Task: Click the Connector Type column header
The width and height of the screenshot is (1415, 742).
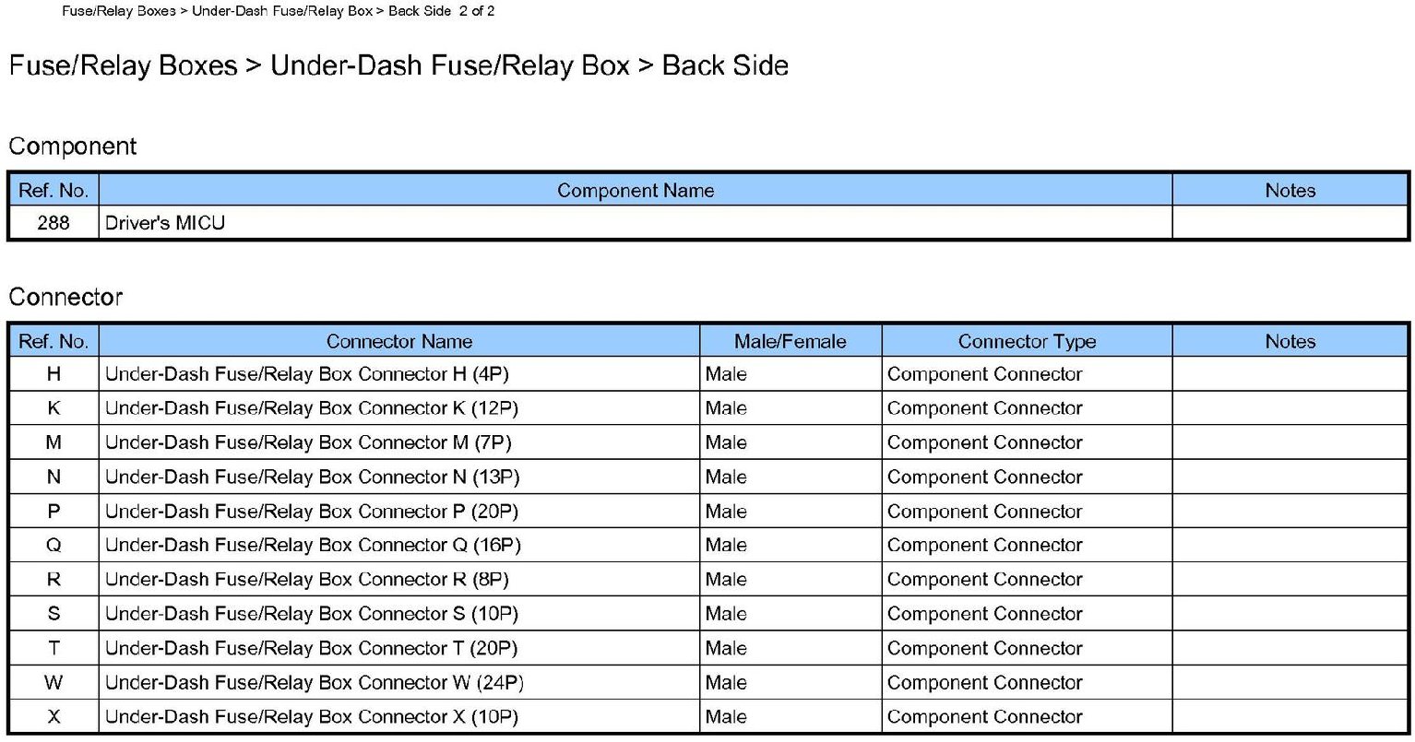Action: pyautogui.click(x=1026, y=341)
